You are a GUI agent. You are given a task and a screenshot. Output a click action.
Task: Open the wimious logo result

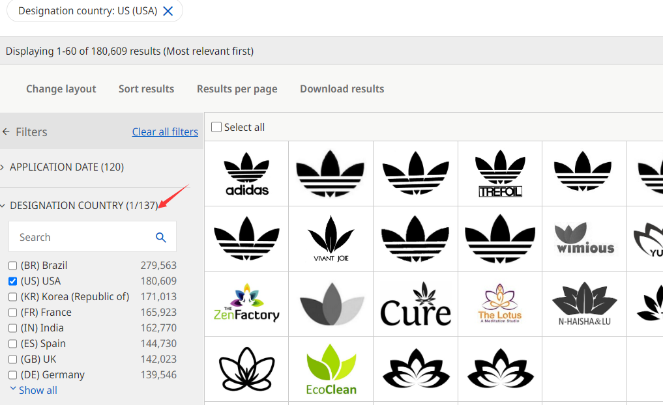pos(585,239)
